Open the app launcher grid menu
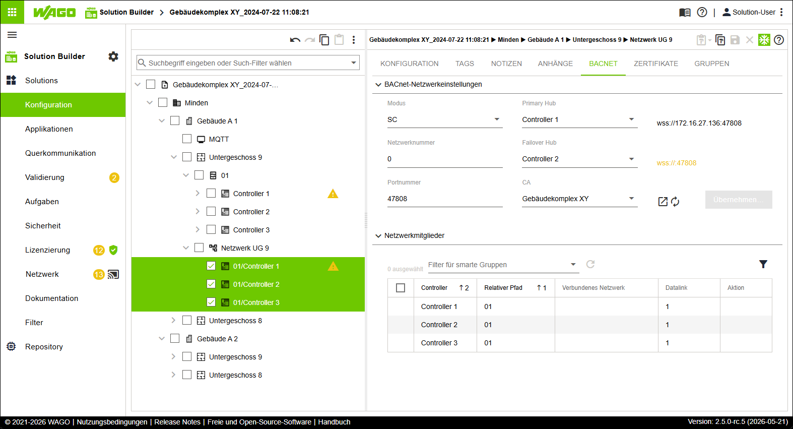 (x=12, y=12)
